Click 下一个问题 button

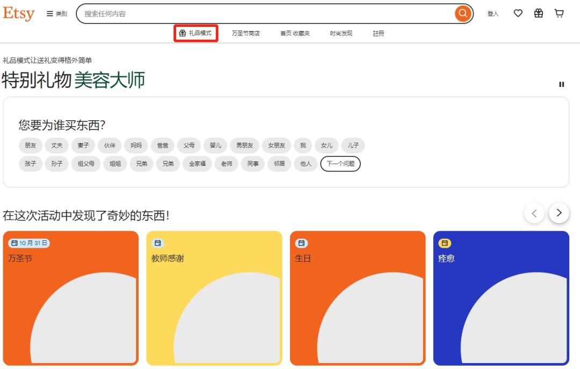(340, 164)
